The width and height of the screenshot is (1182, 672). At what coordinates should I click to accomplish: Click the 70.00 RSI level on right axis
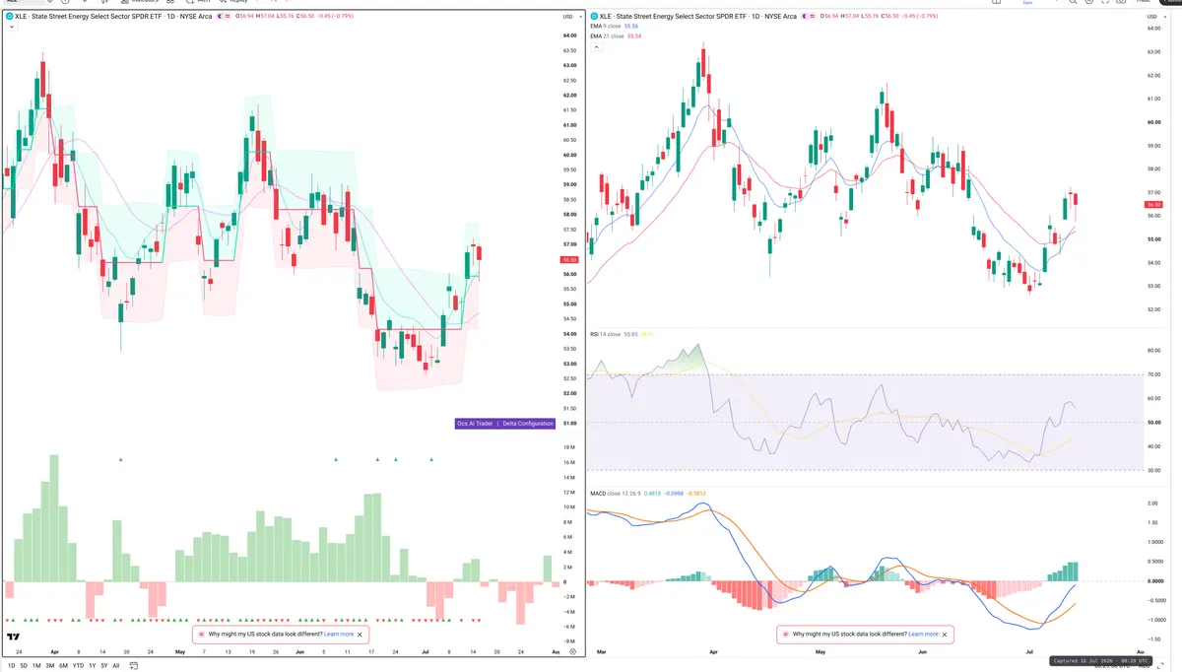(x=1154, y=374)
